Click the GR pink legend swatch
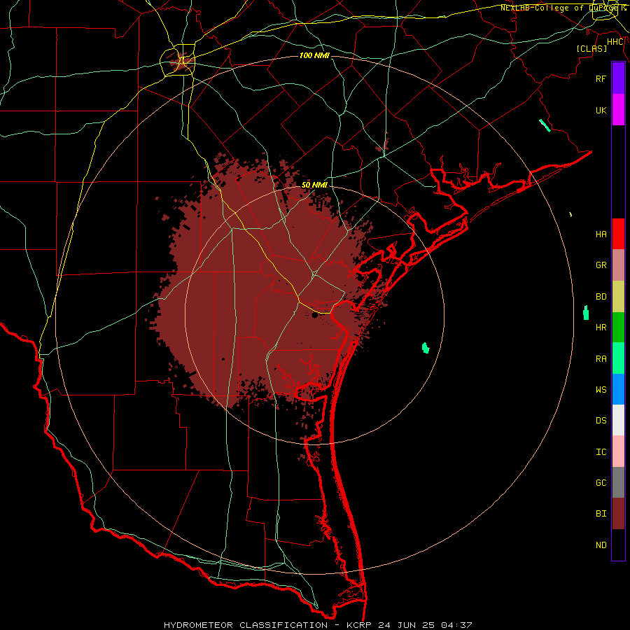This screenshot has width=630, height=630. [618, 265]
